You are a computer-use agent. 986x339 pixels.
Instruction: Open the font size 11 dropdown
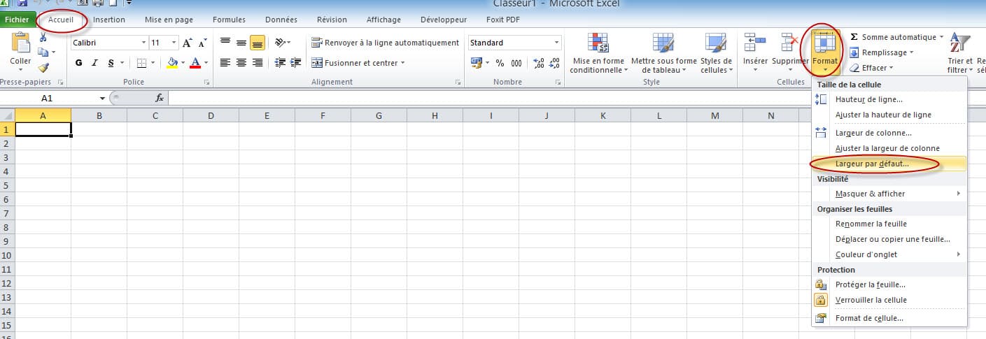[174, 43]
